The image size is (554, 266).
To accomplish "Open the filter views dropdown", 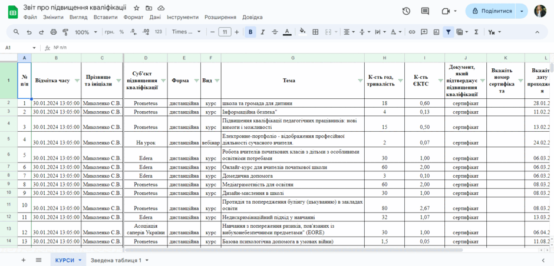I will [462, 32].
